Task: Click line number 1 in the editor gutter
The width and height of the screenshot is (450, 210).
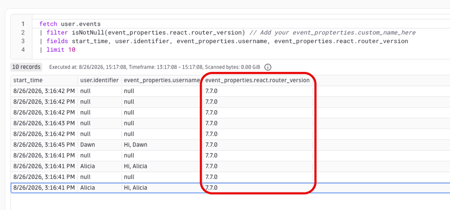Action: [23, 24]
